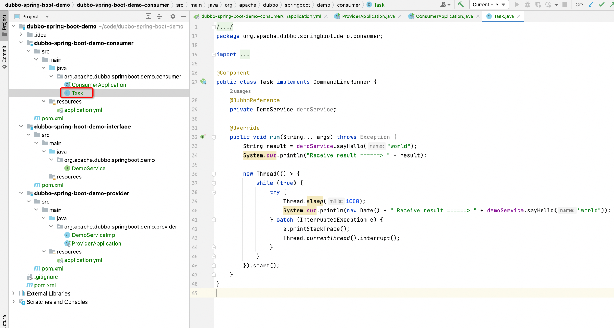The width and height of the screenshot is (614, 330).
Task: Close the Task.java tab
Action: pyautogui.click(x=519, y=16)
